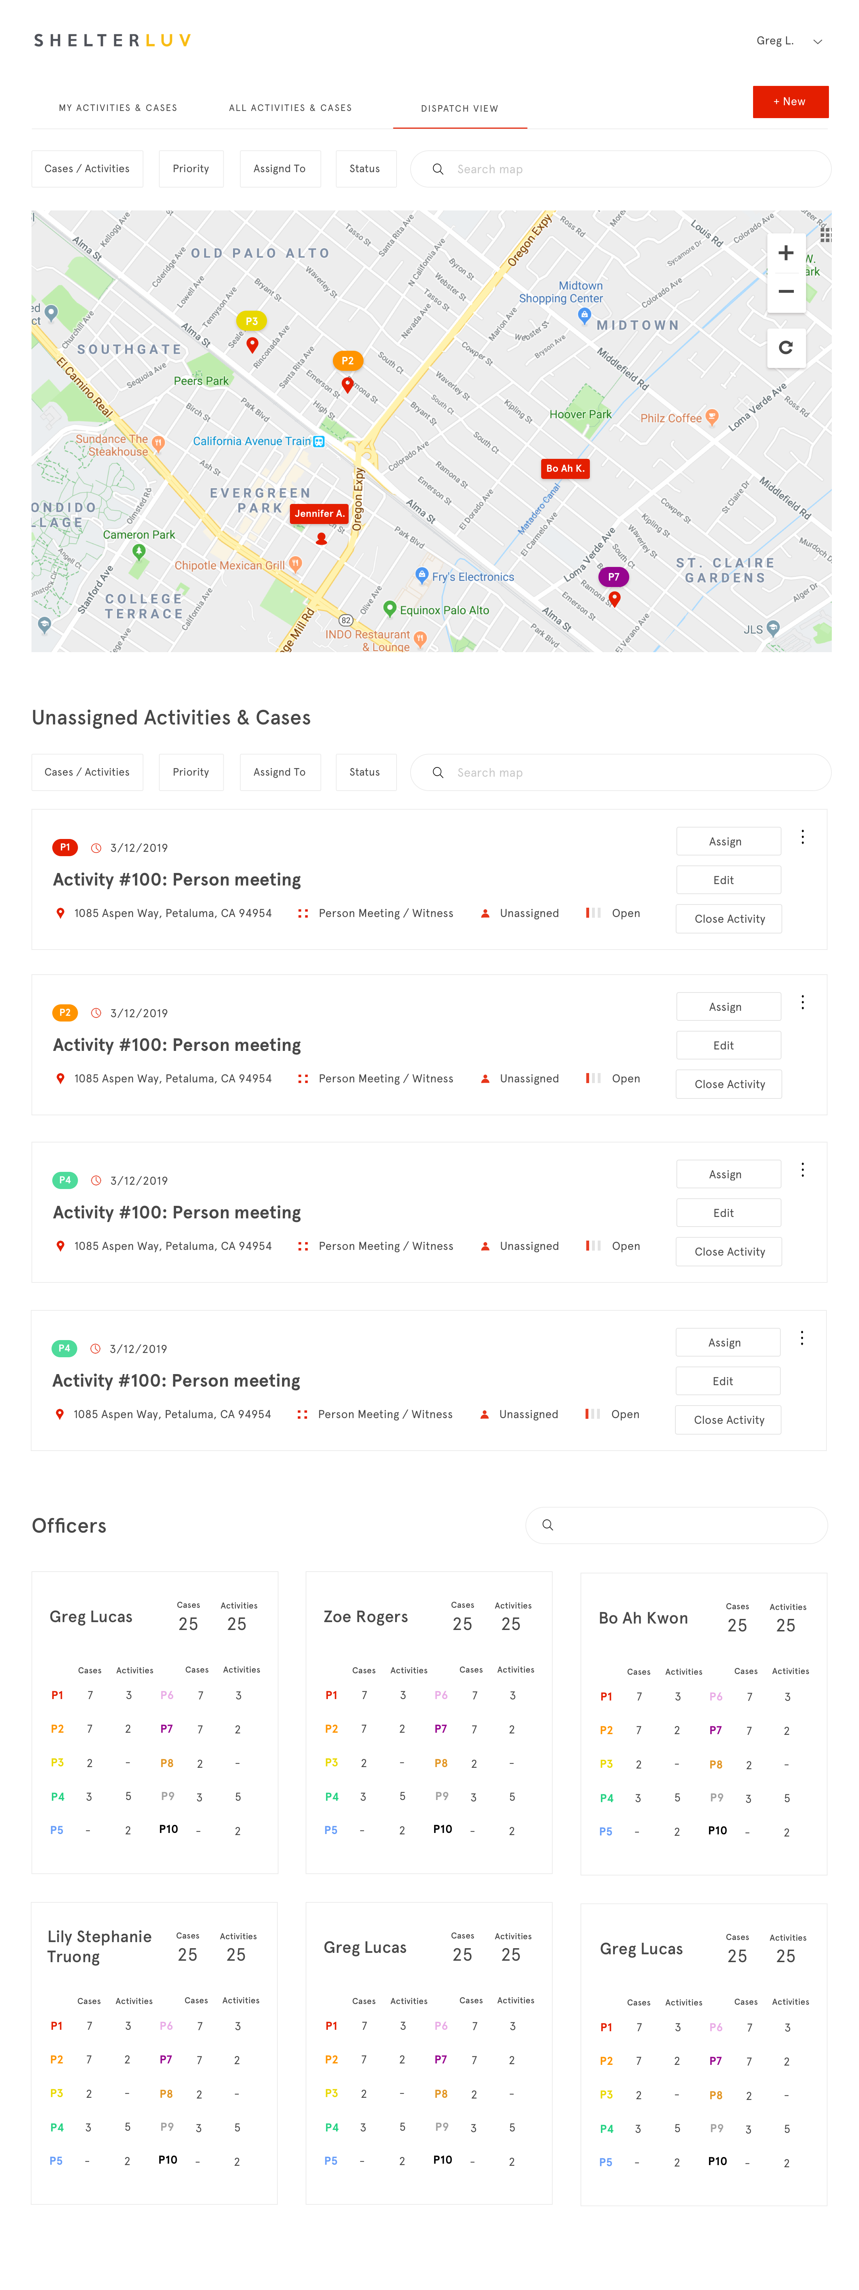Zoom out the map with minus icon
Image resolution: width=859 pixels, height=2290 pixels.
tap(785, 292)
